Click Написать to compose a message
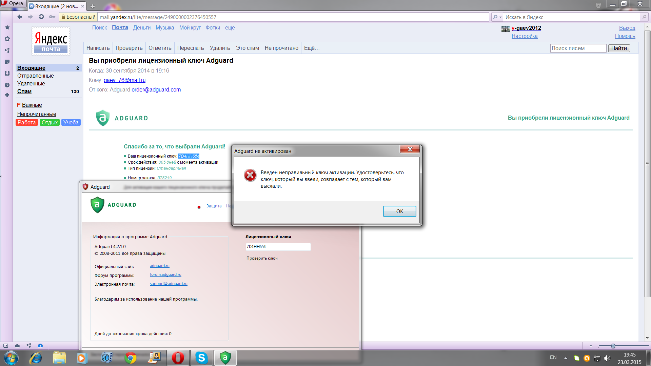Viewport: 651px width, 366px height. (98, 48)
